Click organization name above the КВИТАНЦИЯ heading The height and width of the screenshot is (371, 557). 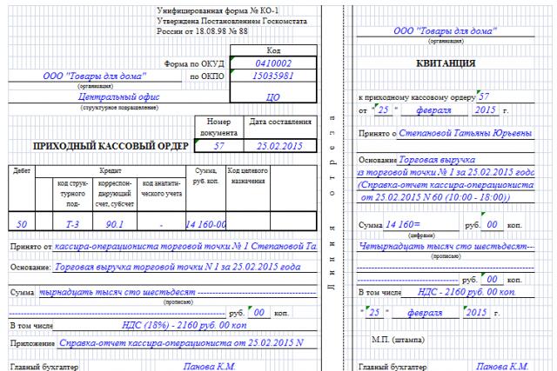coord(445,31)
